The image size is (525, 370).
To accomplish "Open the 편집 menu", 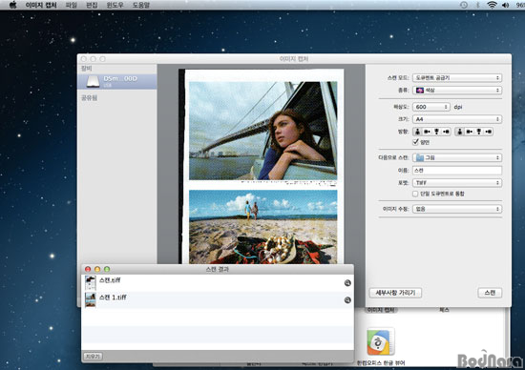I will point(92,5).
